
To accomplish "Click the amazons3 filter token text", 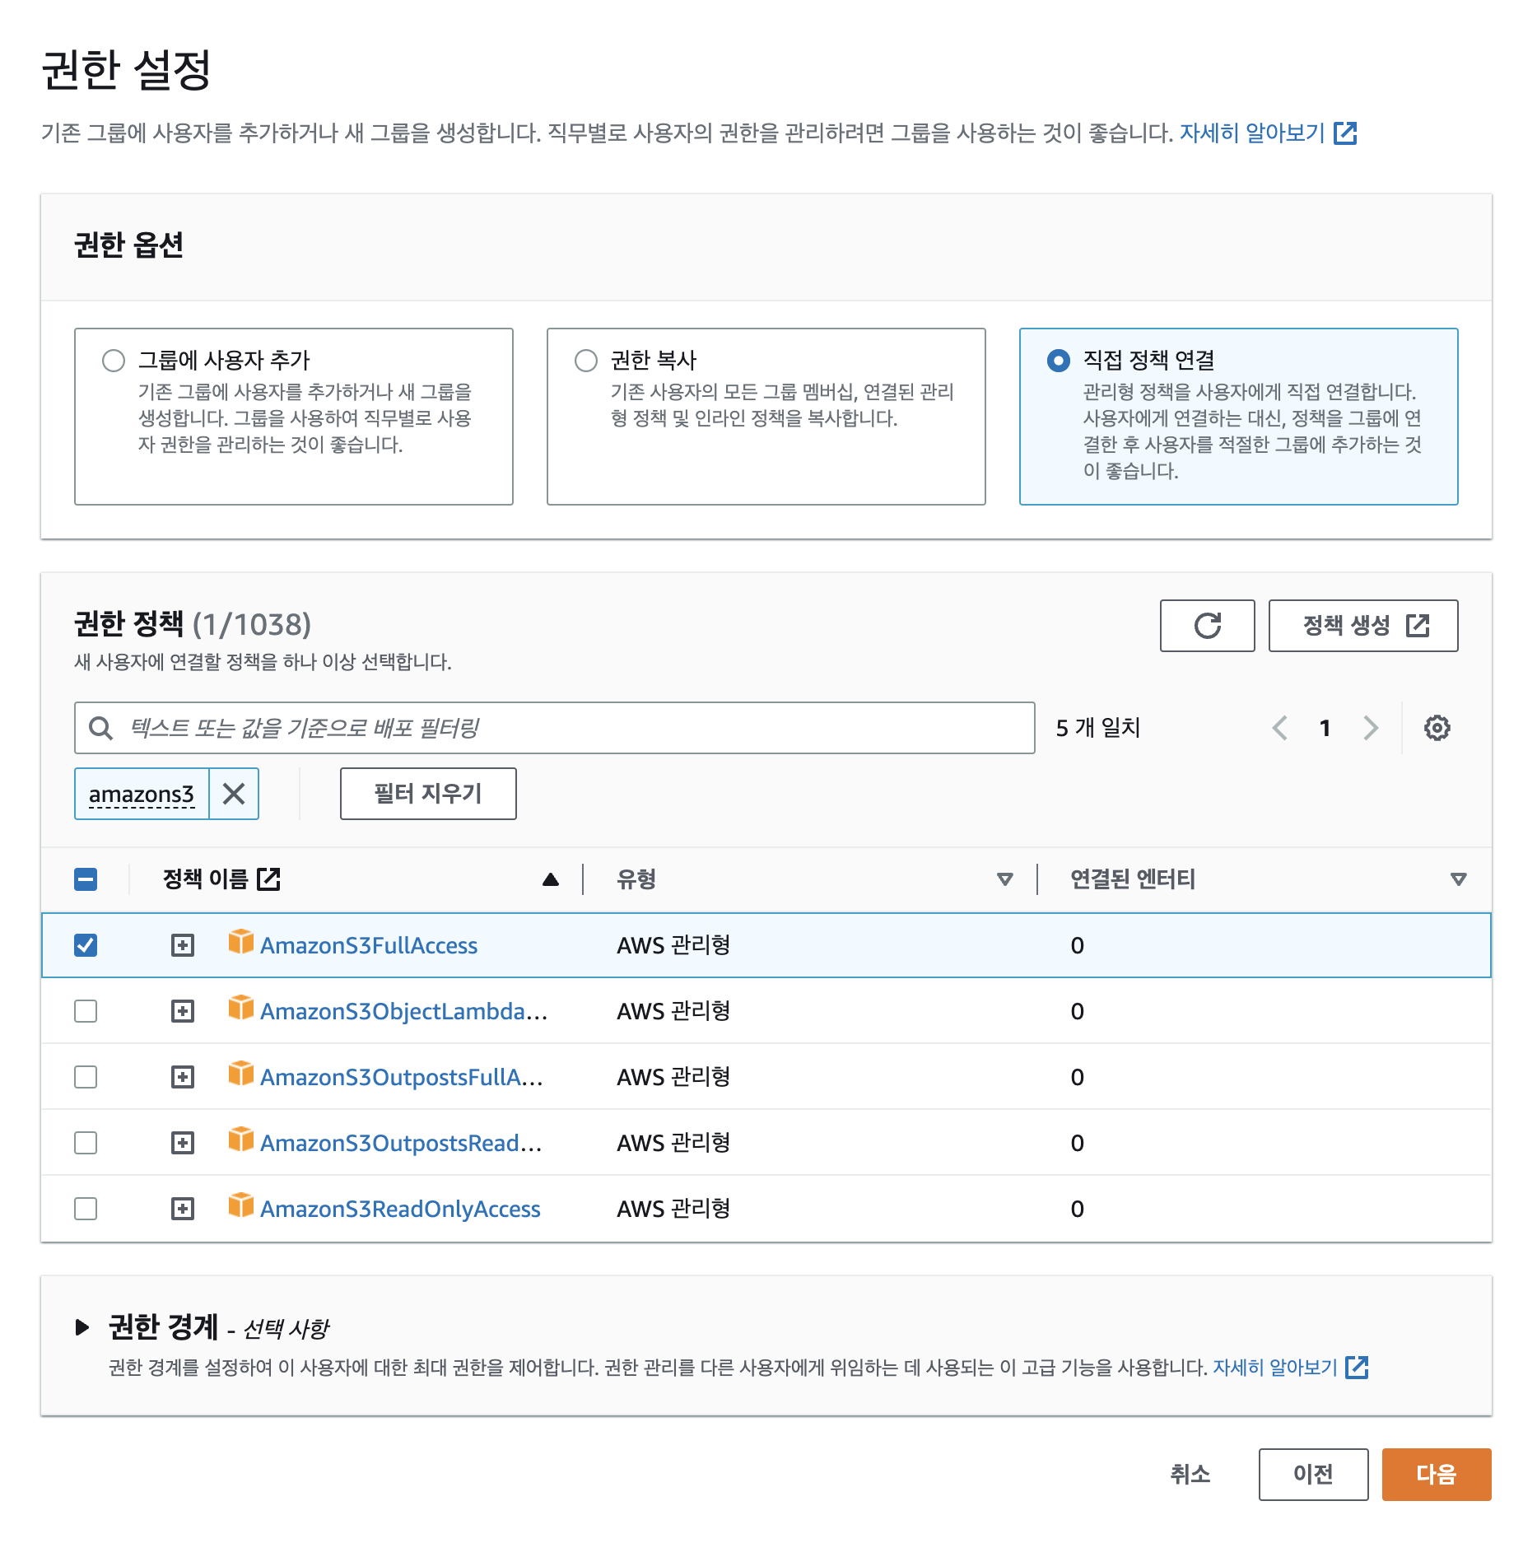I will point(142,794).
